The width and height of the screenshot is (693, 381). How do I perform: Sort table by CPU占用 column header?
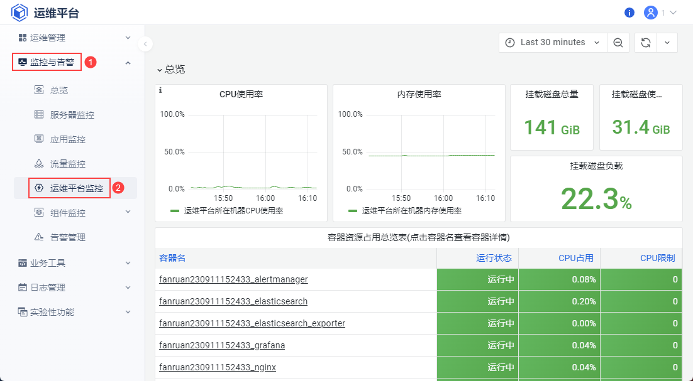point(577,258)
